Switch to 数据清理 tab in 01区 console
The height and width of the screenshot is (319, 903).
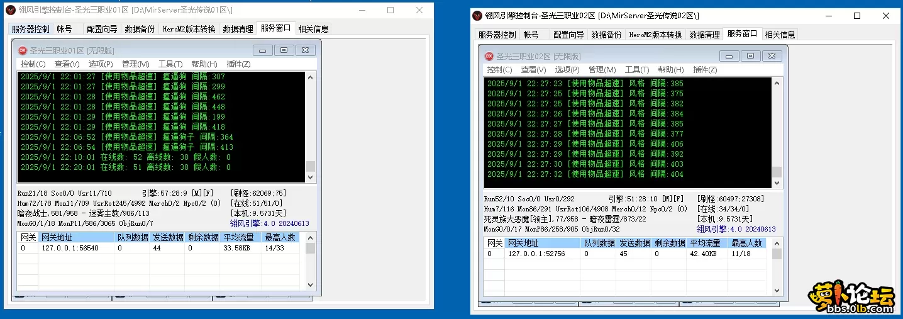point(238,29)
